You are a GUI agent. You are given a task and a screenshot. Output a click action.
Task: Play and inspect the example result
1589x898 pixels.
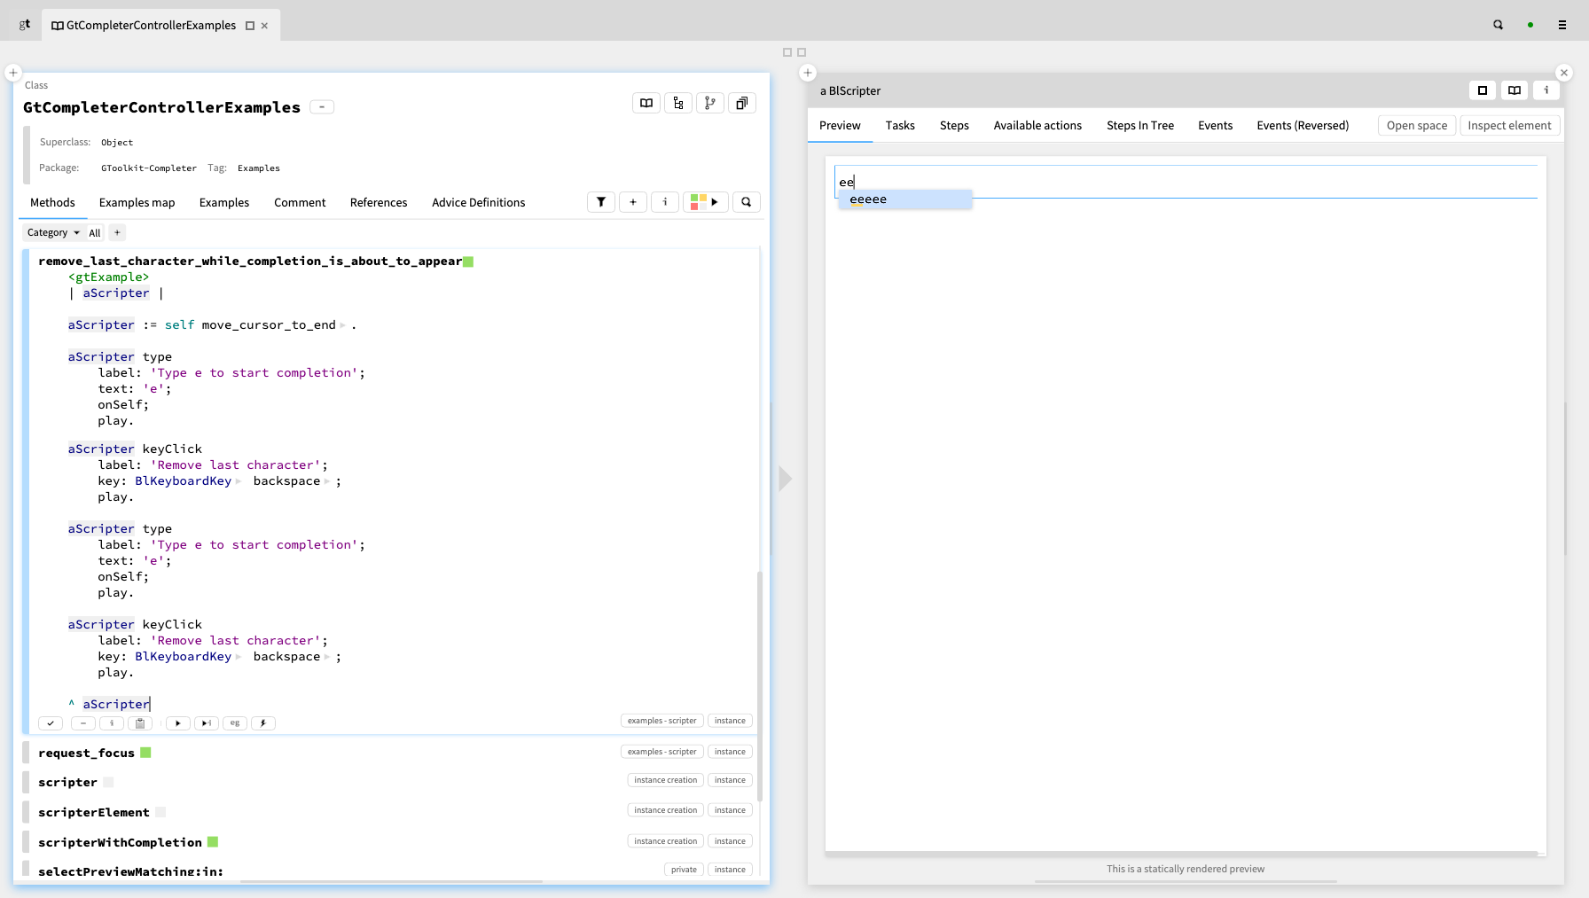coord(207,723)
